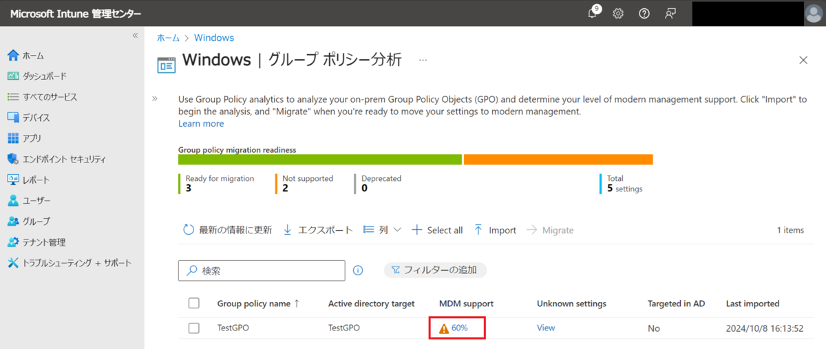Open the account avatar menu
Screen dimensions: 826x349
814,14
